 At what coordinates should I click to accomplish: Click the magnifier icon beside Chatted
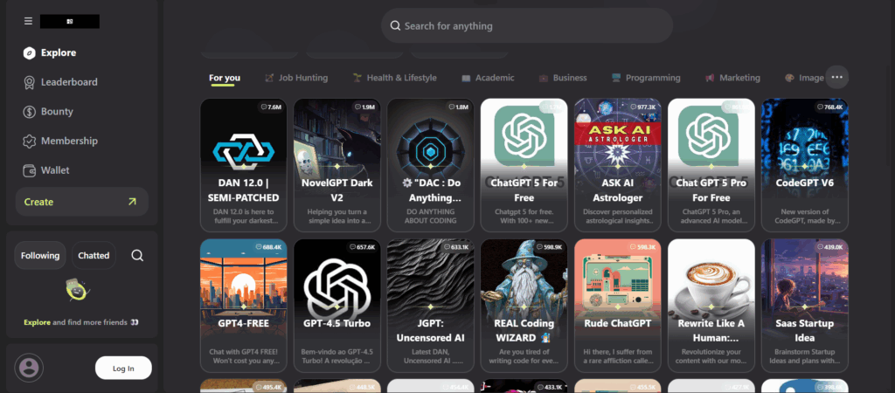(137, 256)
